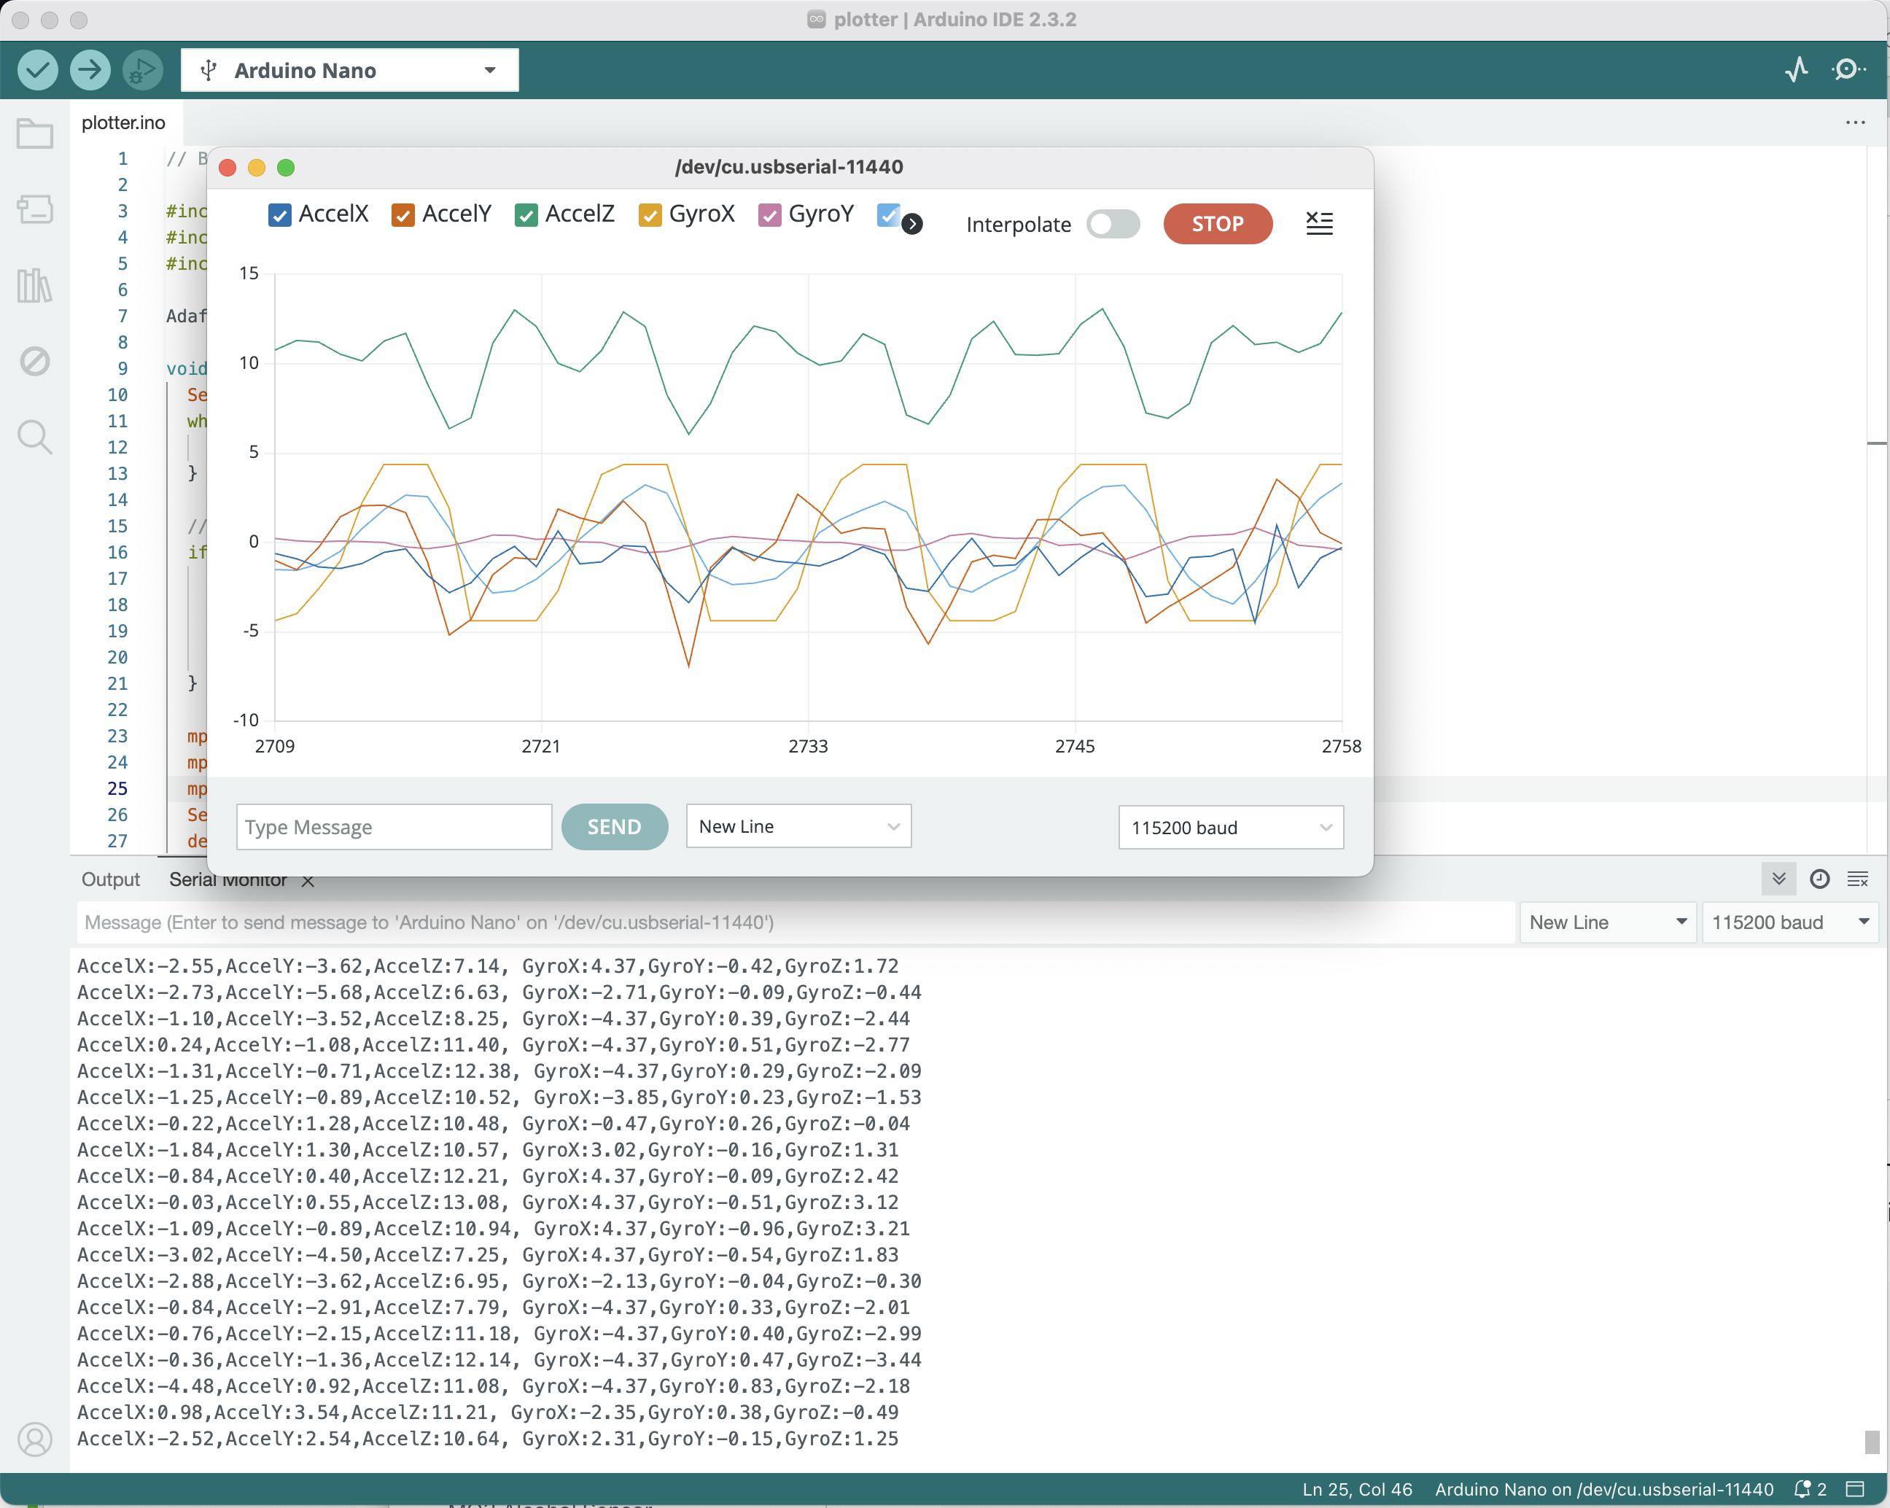1890x1508 pixels.
Task: Toggle timestamp clock icon in Serial Monitor
Action: (1819, 879)
